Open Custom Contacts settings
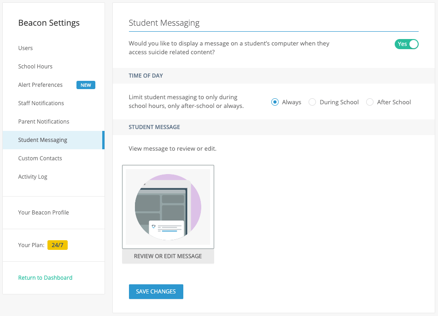438x316 pixels. pos(40,158)
